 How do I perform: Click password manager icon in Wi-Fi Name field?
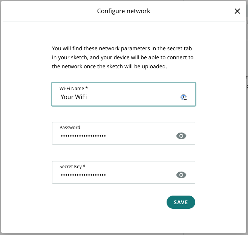(184, 97)
